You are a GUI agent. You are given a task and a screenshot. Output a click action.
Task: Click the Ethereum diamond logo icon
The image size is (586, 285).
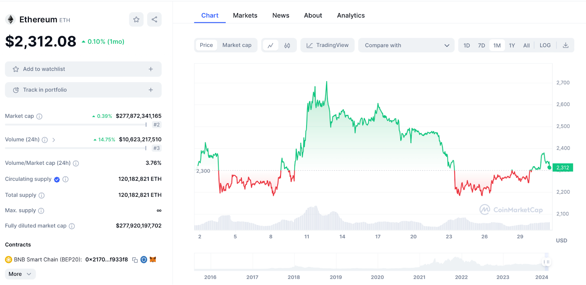point(11,19)
